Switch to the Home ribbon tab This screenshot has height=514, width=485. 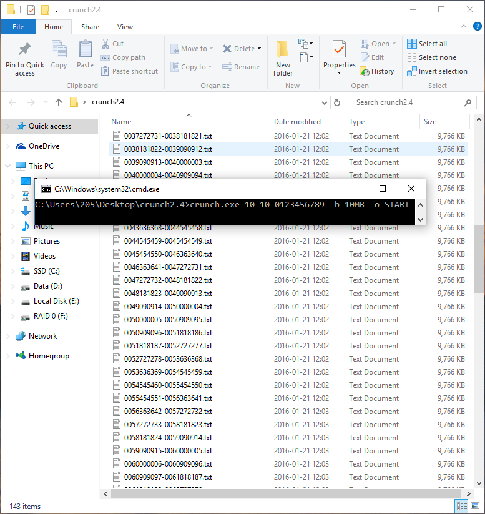click(54, 27)
